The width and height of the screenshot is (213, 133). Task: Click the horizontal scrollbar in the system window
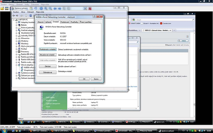(95, 109)
